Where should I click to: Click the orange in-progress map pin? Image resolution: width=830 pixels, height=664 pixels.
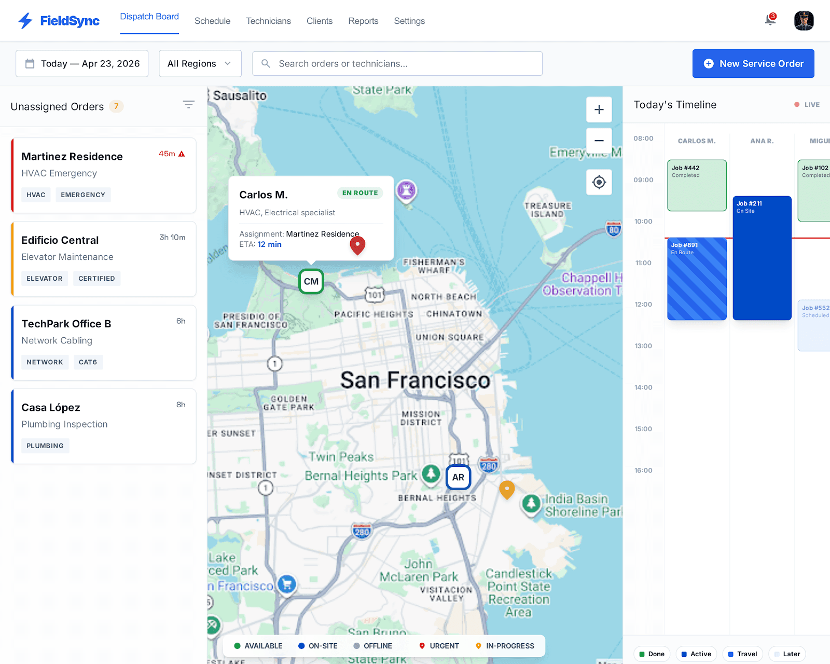click(x=507, y=489)
